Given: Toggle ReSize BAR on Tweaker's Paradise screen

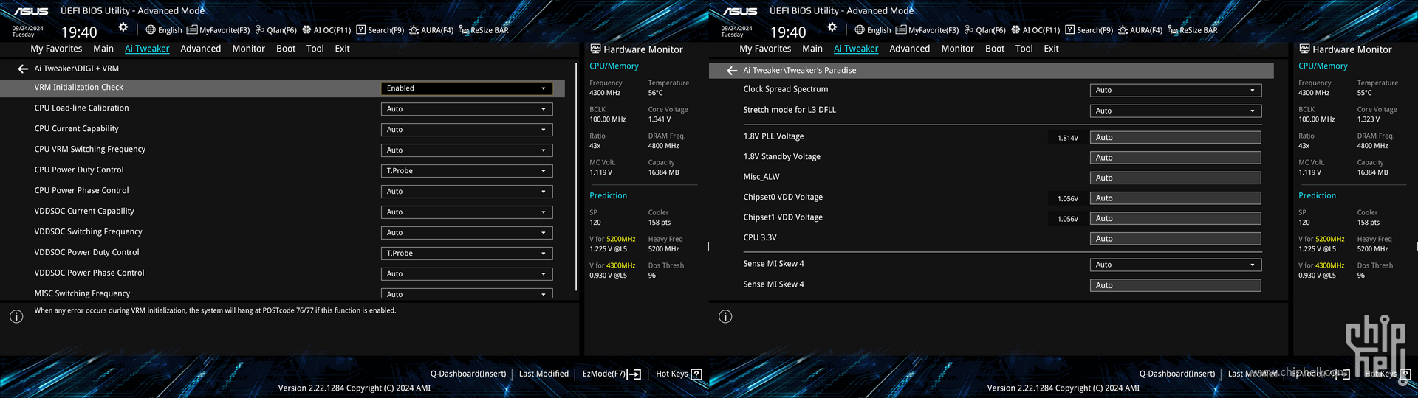Looking at the screenshot, I should [1193, 30].
